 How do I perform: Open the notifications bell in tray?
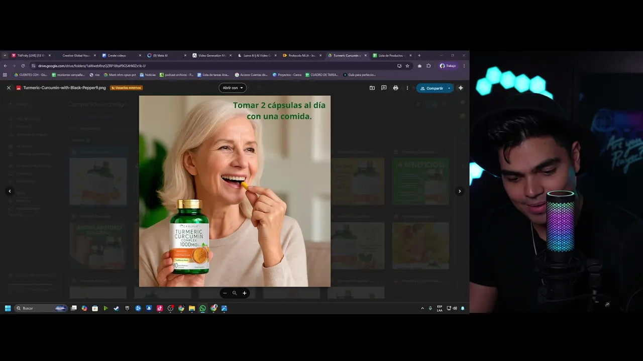click(463, 308)
